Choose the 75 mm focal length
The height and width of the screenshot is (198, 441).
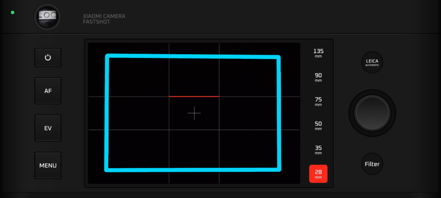coord(318,101)
